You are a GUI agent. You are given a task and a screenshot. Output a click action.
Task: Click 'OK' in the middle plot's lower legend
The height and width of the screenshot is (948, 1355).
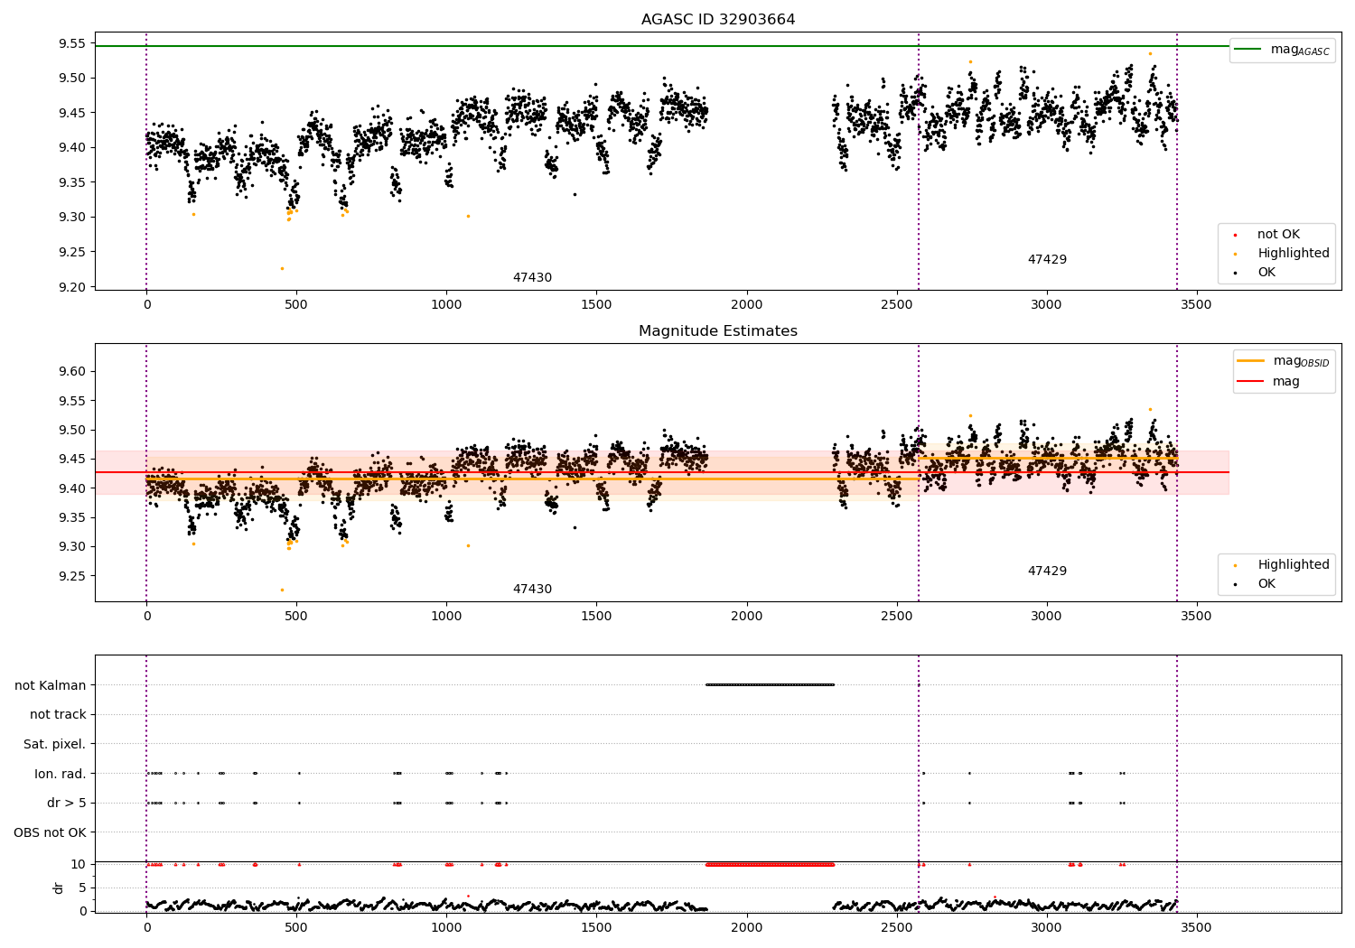tap(1266, 584)
